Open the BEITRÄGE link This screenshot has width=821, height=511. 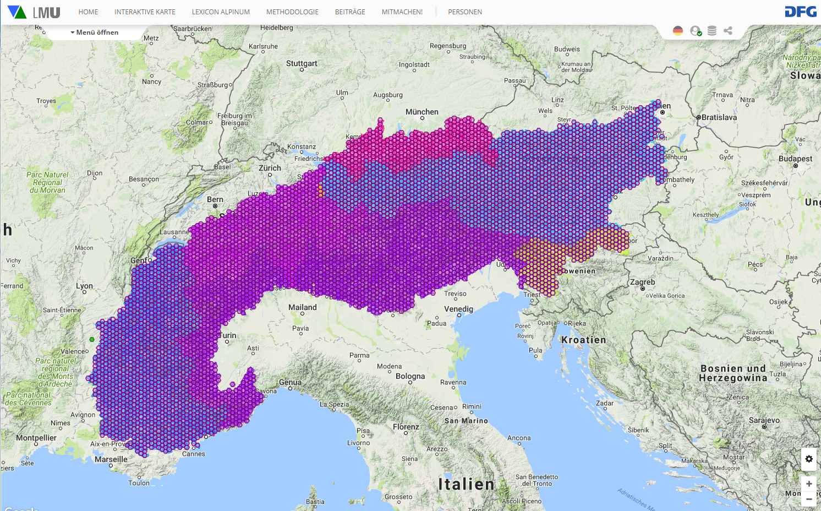point(350,12)
